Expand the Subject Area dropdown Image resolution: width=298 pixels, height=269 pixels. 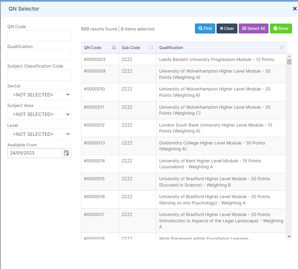39,114
